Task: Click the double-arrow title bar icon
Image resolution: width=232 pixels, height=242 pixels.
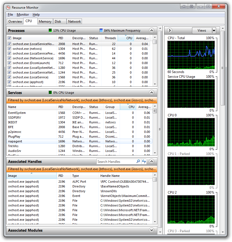Action: coord(184,6)
